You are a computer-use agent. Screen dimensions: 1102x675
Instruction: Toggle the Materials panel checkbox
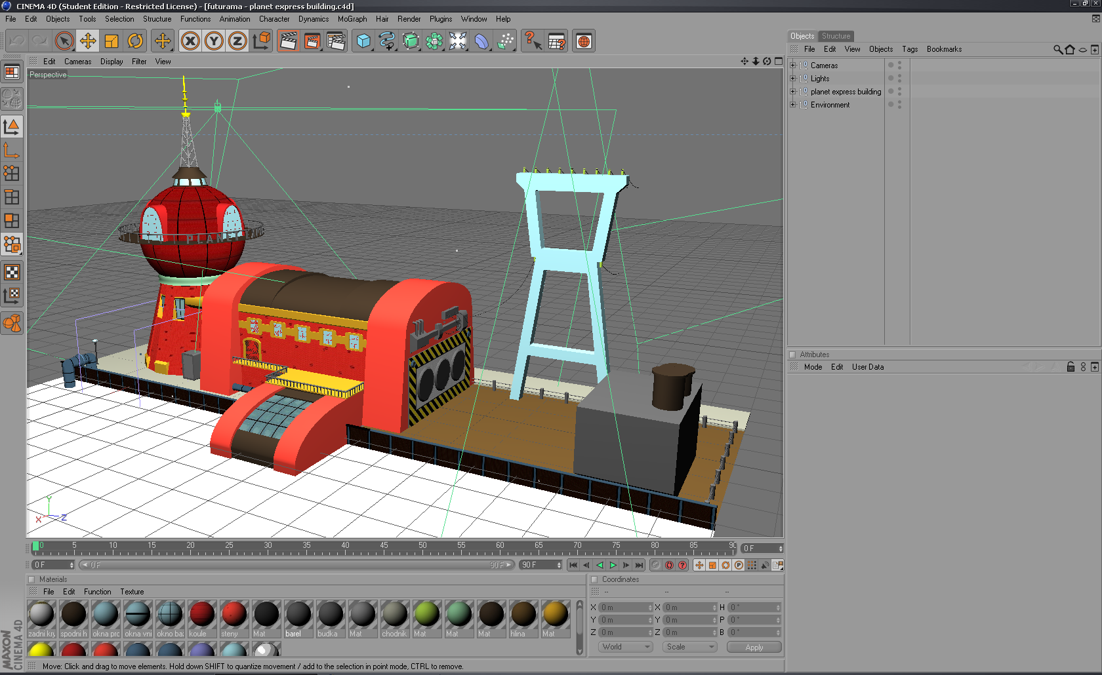[x=31, y=579]
